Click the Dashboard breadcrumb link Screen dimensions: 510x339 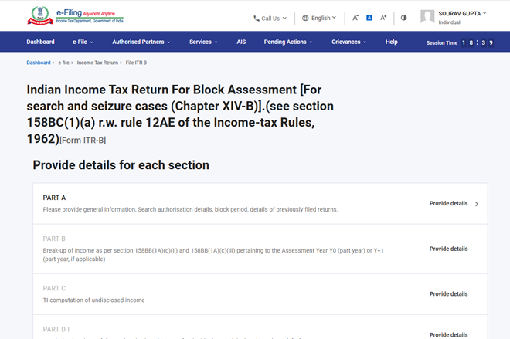pyautogui.click(x=39, y=63)
